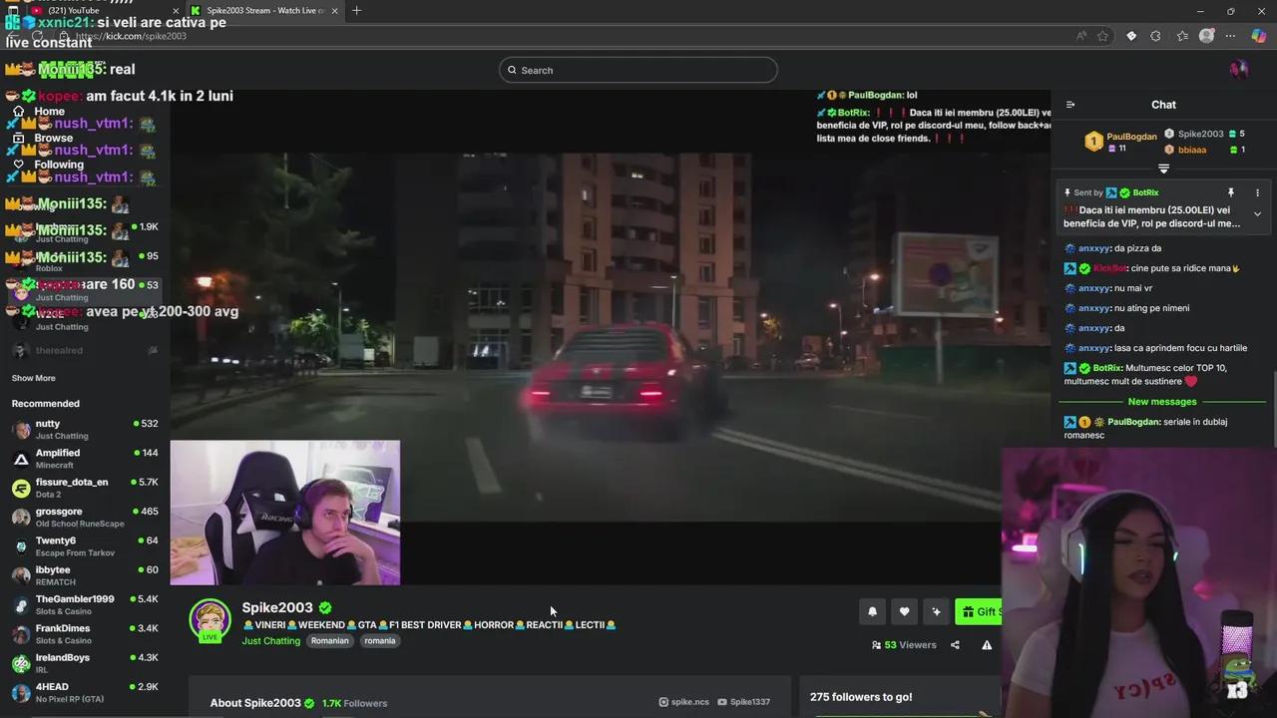Open the FrankDimes channel
The height and width of the screenshot is (718, 1277).
point(85,634)
